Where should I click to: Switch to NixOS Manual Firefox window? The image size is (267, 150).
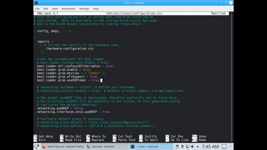click(x=63, y=146)
